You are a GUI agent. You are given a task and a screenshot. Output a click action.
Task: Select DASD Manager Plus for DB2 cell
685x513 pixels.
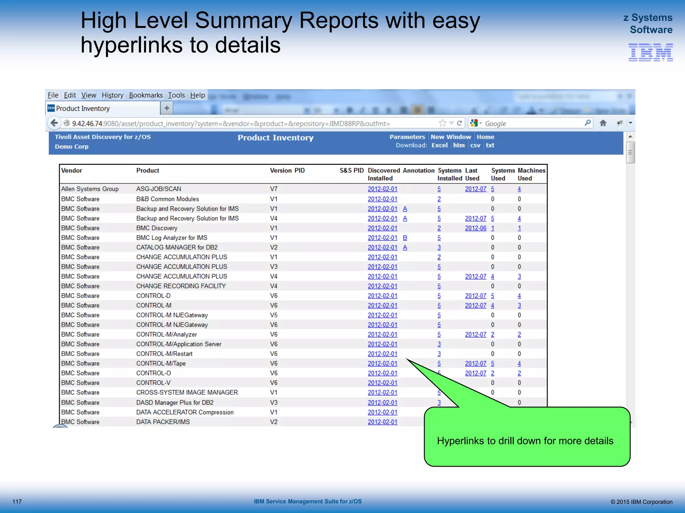click(175, 402)
